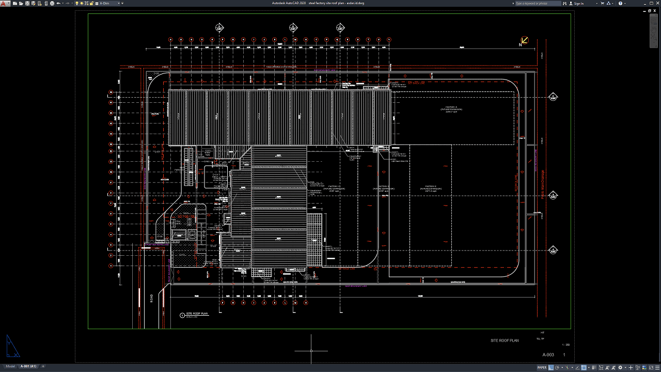Click Save to Web and Mobile icon

point(45,3)
